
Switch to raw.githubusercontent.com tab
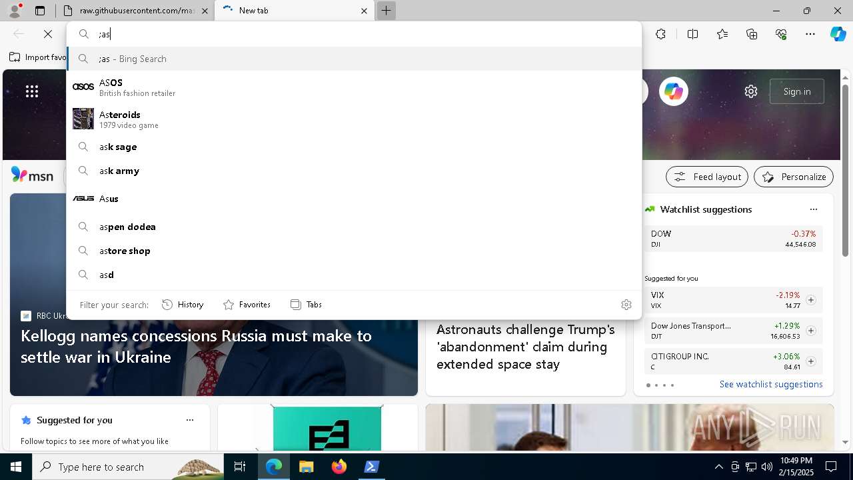136,11
